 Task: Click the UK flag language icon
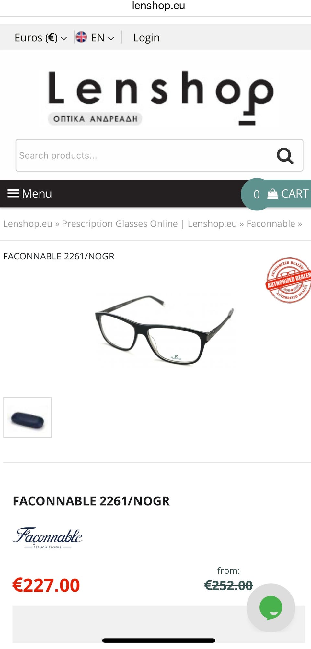point(81,37)
